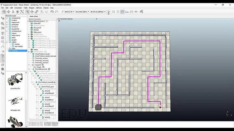Open the physics engine Bullet 2.78 dropdown

pos(70,12)
